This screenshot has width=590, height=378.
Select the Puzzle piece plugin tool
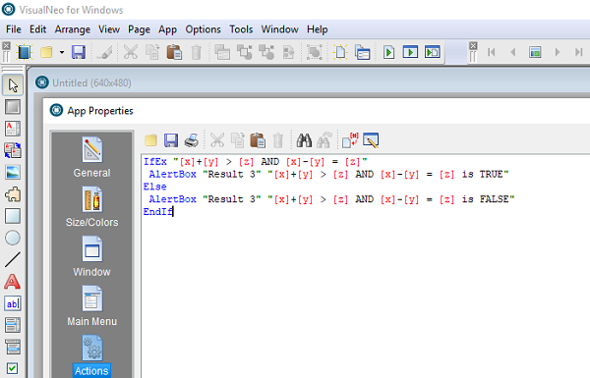(13, 194)
